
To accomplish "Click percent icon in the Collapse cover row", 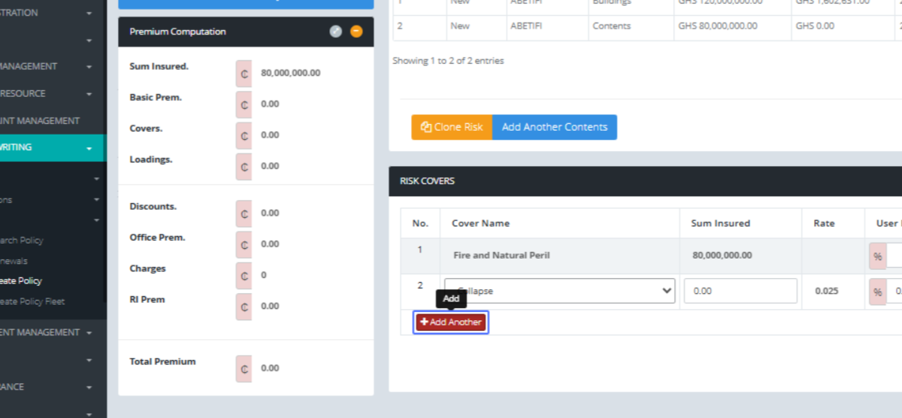I will (x=877, y=292).
